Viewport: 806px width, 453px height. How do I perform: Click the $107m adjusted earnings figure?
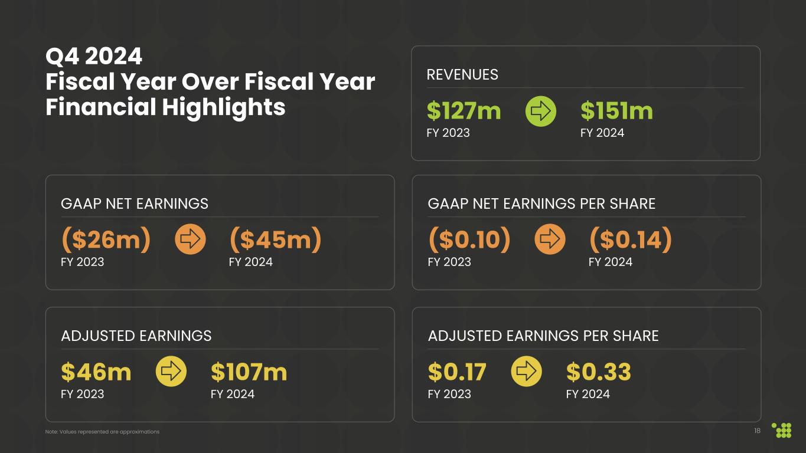(249, 372)
